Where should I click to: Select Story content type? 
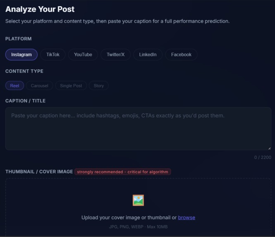99,86
